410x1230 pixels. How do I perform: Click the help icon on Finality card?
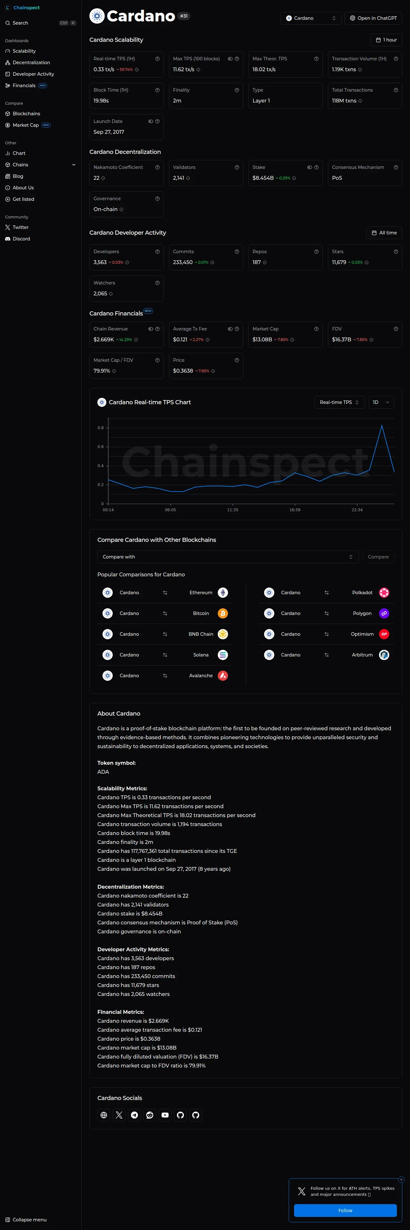(237, 90)
